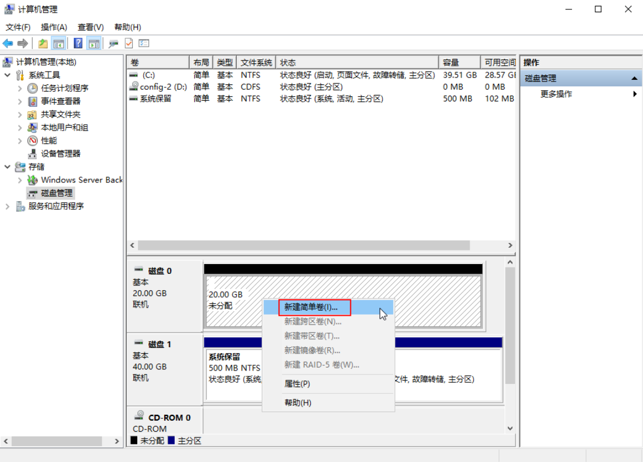643x462 pixels.
Task: Choose 新建简单卷(I)... from context menu
Action: click(x=328, y=307)
